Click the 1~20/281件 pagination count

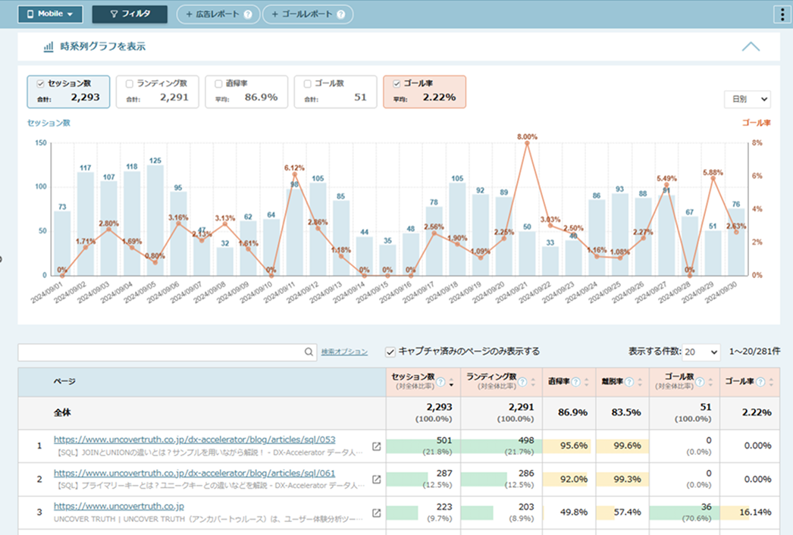(x=754, y=352)
